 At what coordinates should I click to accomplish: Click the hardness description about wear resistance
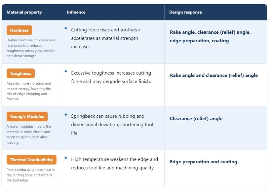(x=32, y=48)
